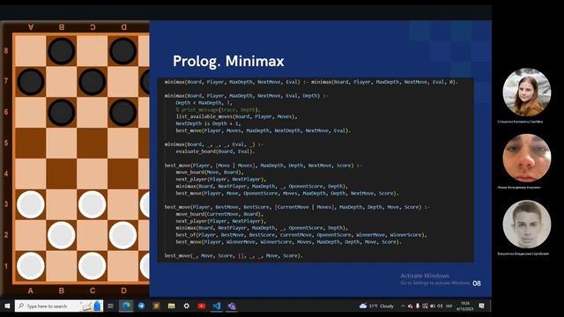Open Settings gear in the taskbar
This screenshot has width=564, height=317.
[186, 306]
